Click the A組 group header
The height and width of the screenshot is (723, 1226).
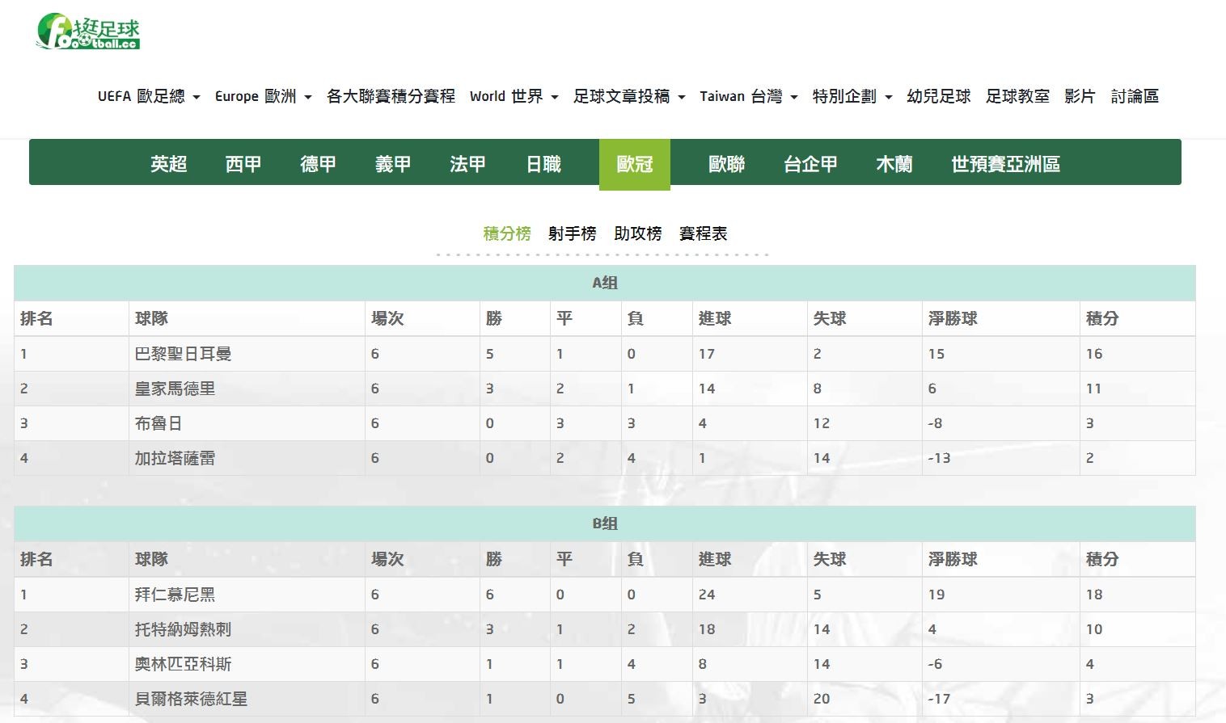click(x=605, y=283)
